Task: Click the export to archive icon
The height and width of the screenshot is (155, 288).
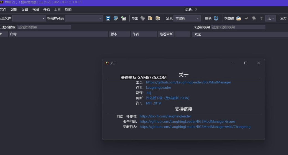Action: coord(150,18)
